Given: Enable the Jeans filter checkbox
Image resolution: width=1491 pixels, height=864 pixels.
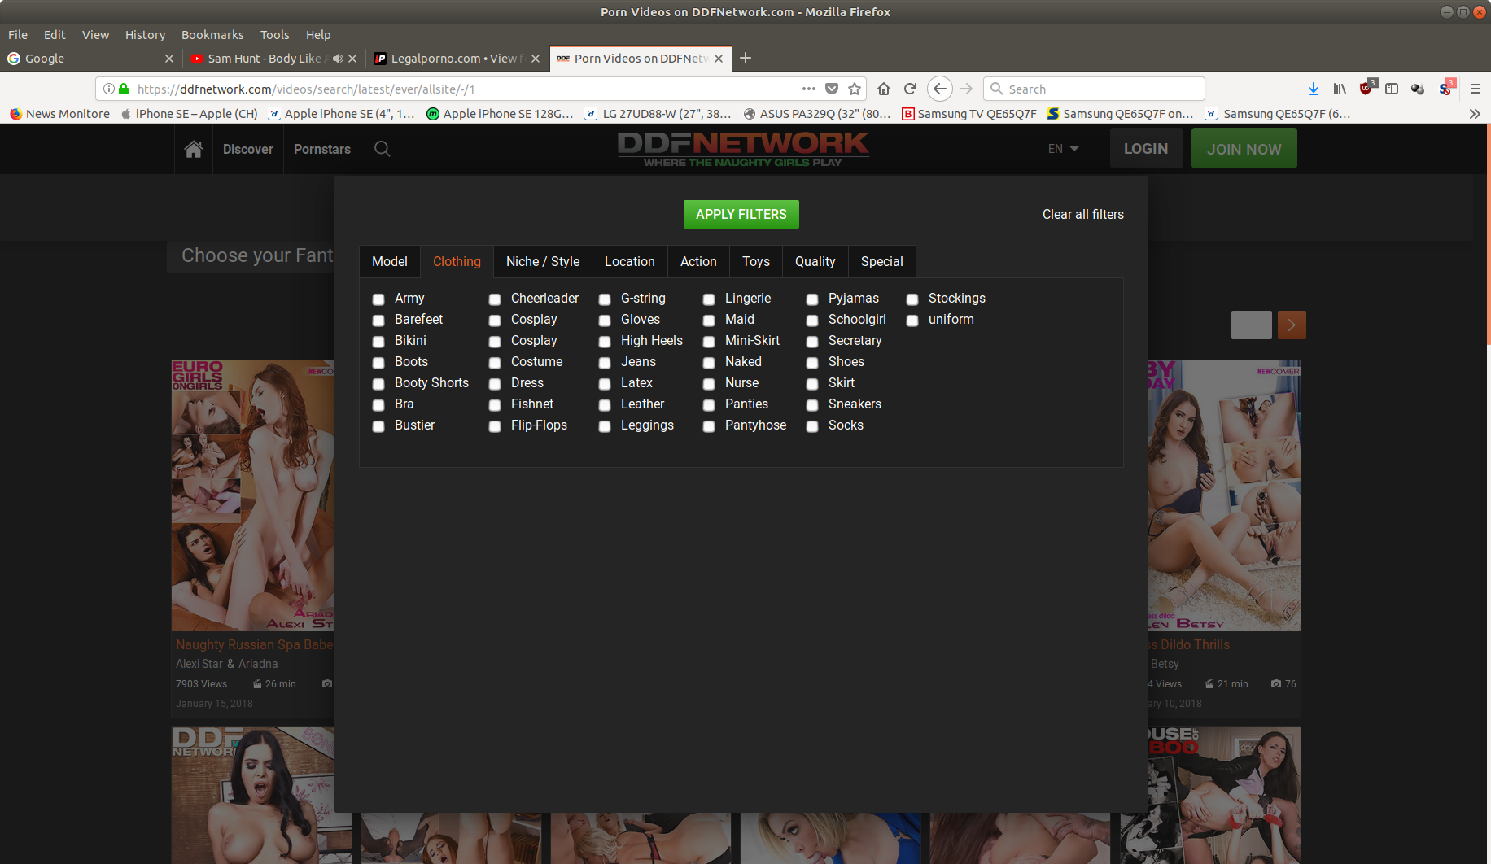Looking at the screenshot, I should click(605, 363).
